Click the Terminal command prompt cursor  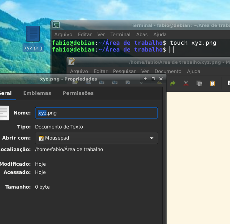pyautogui.click(x=172, y=50)
